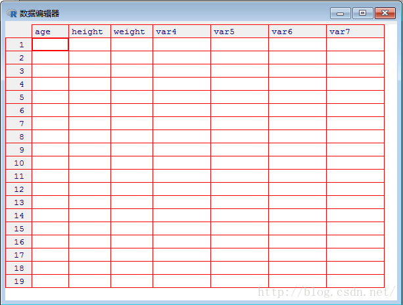Viewport: 403px width, 305px height.
Task: Select the height cell in row 3
Action: pyautogui.click(x=89, y=70)
